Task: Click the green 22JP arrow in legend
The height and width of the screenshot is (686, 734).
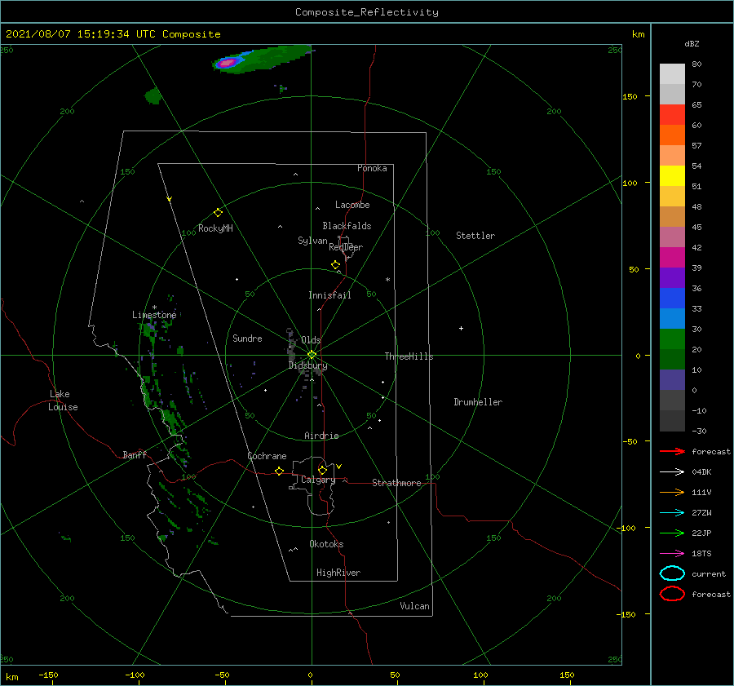Action: click(672, 533)
